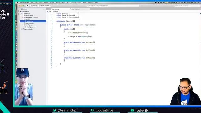Open the Dropbox menu bar icon

[161, 3]
